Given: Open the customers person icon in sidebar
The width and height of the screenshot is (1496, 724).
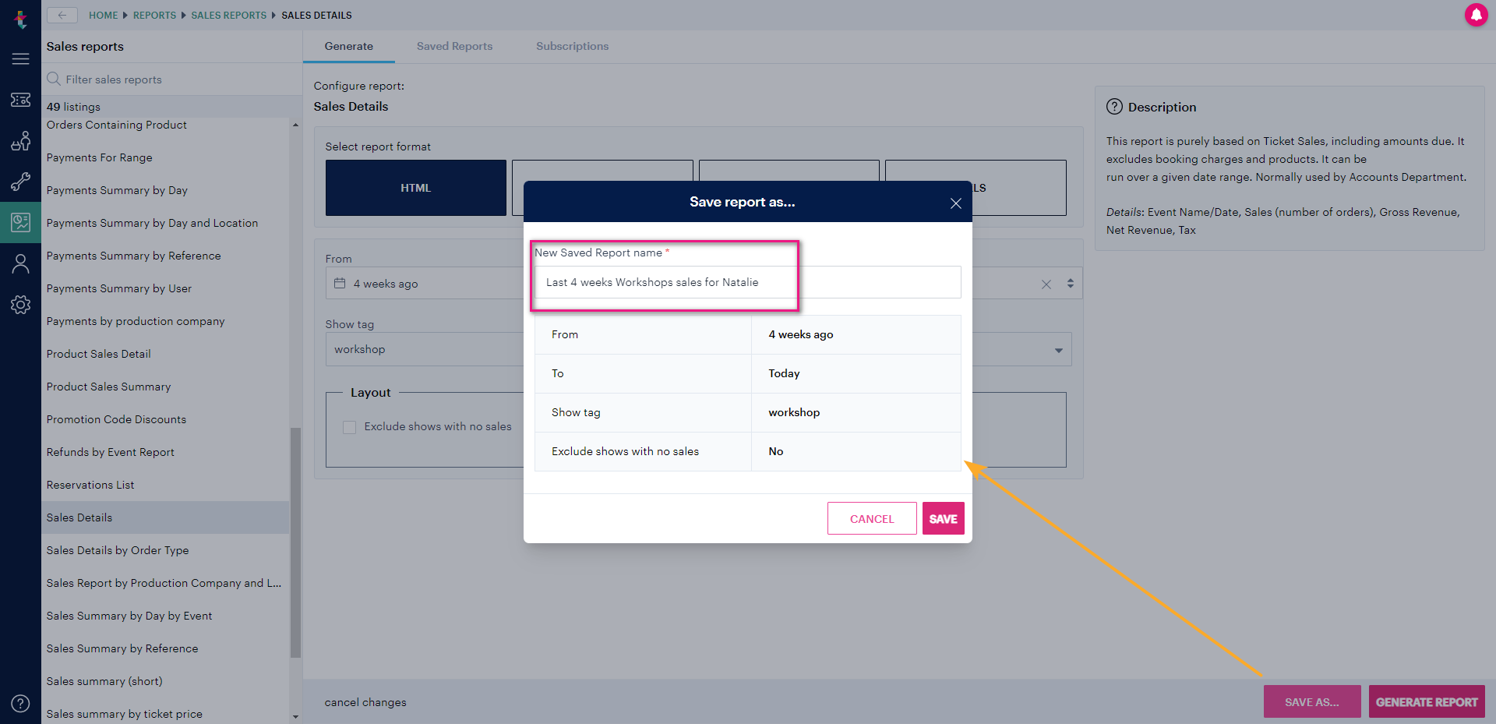Looking at the screenshot, I should pyautogui.click(x=20, y=264).
